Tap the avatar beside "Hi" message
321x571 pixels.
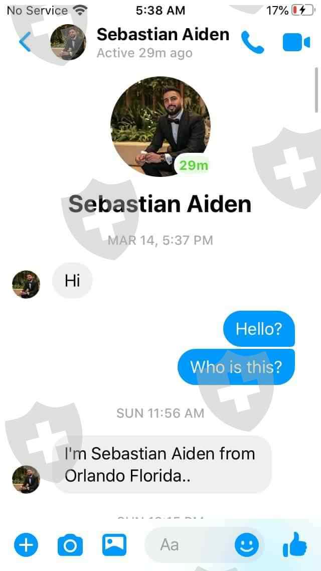(26, 284)
